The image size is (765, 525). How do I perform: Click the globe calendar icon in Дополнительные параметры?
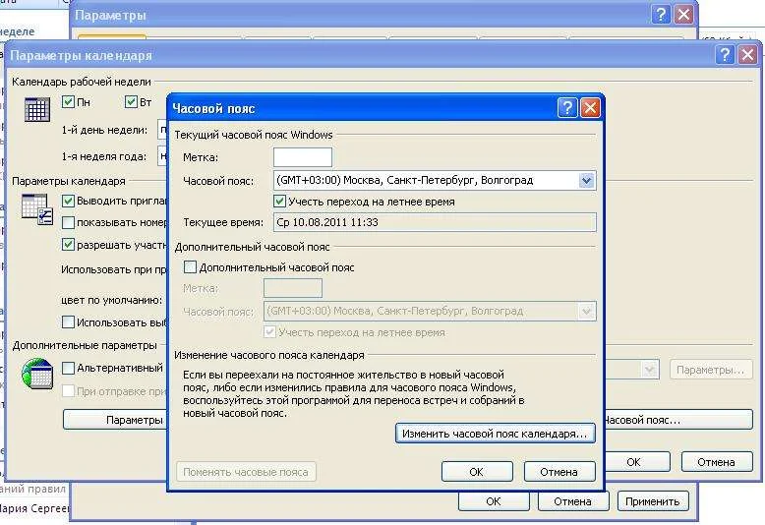click(37, 374)
